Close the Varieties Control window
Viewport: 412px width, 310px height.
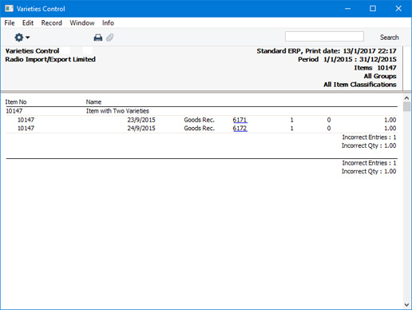[x=398, y=9]
